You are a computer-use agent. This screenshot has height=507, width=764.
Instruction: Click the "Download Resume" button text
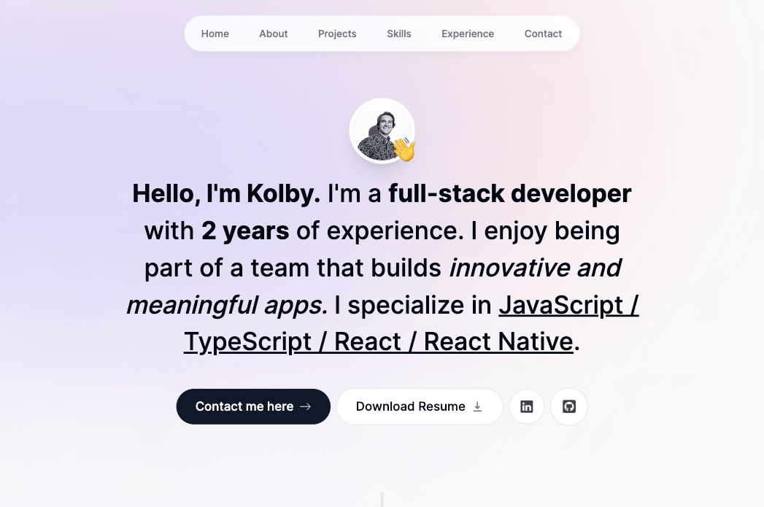[x=410, y=406]
